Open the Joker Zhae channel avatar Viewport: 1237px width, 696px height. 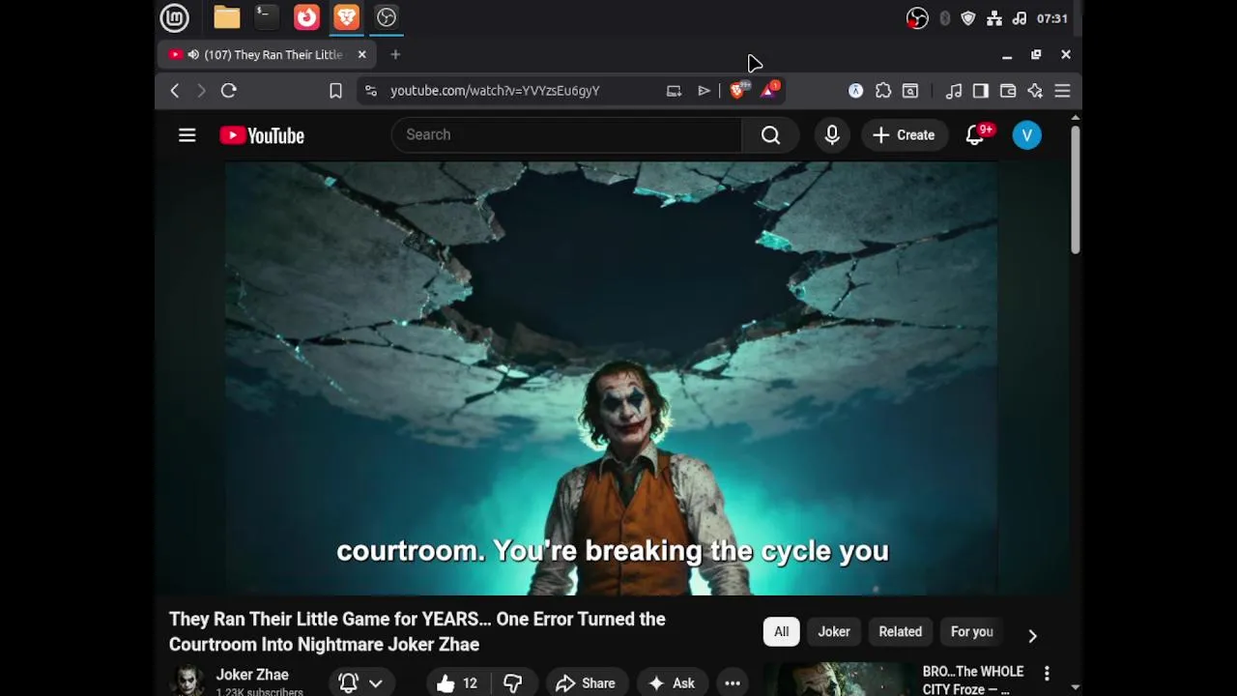point(187,681)
